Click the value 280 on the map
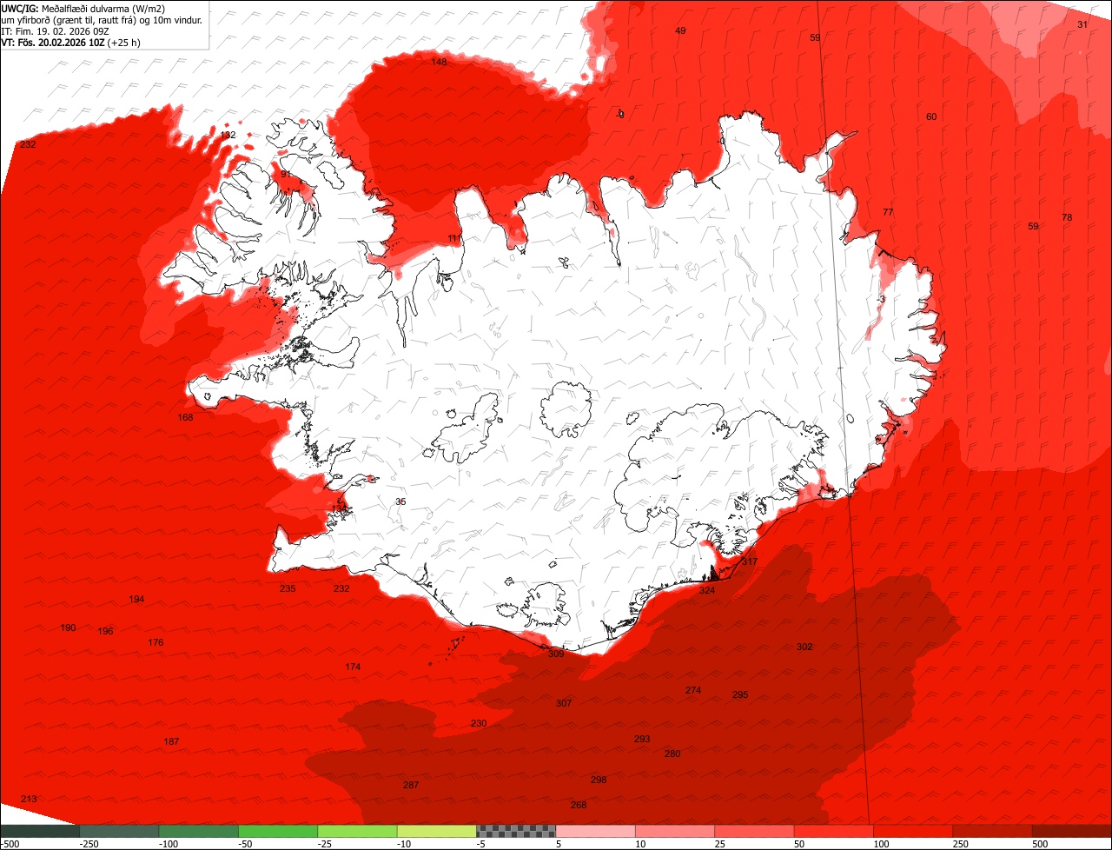 [x=672, y=754]
